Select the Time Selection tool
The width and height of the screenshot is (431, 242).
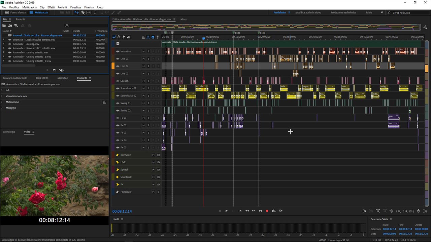tap(95, 12)
